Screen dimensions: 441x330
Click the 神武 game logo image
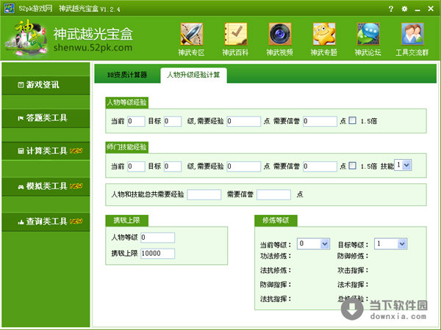coord(26,38)
